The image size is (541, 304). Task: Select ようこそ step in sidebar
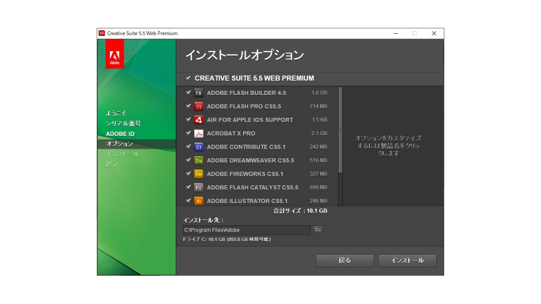coord(116,113)
